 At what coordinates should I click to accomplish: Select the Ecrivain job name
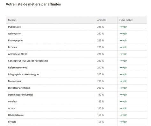tap(12, 47)
